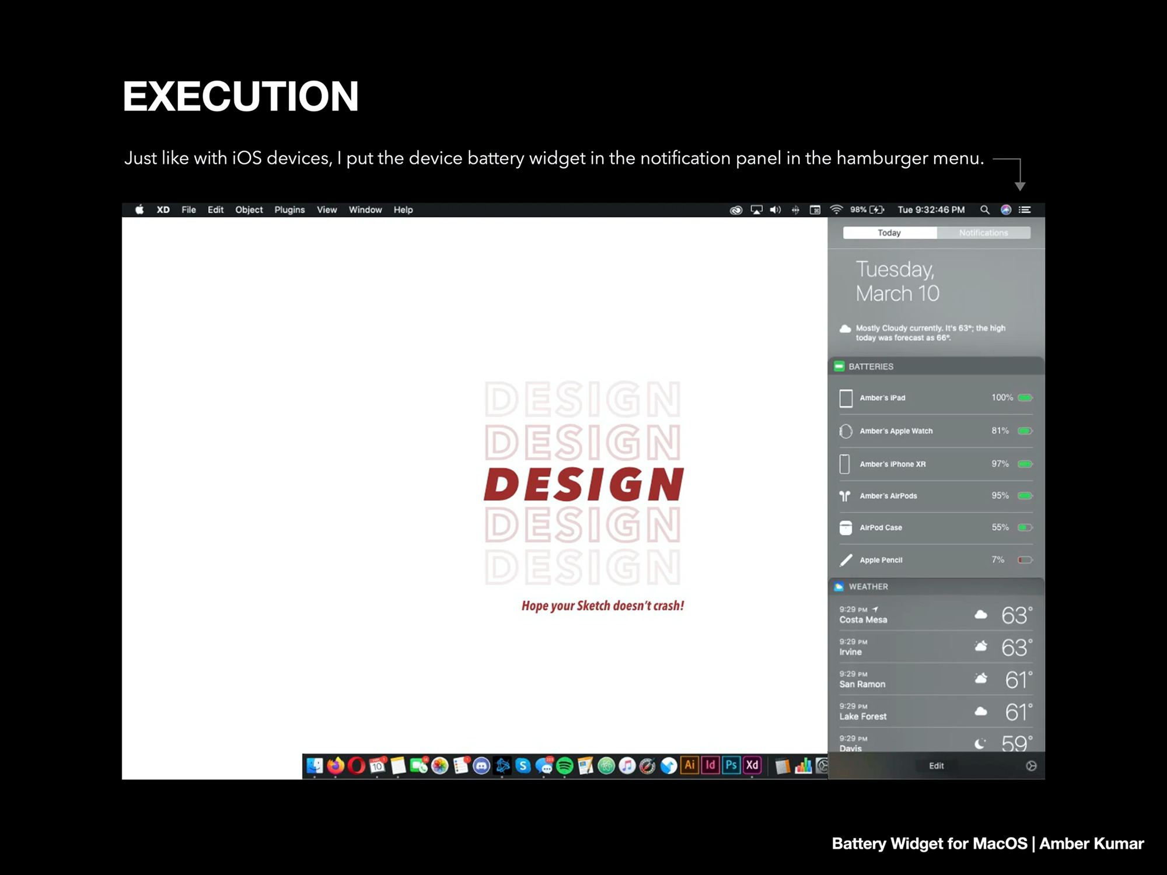
Task: Click the Edit button in widget panel
Action: pos(936,766)
